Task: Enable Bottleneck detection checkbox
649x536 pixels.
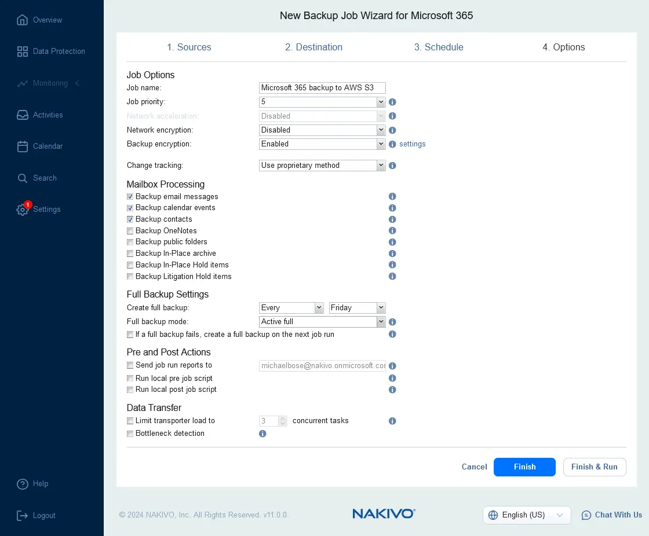Action: point(130,434)
